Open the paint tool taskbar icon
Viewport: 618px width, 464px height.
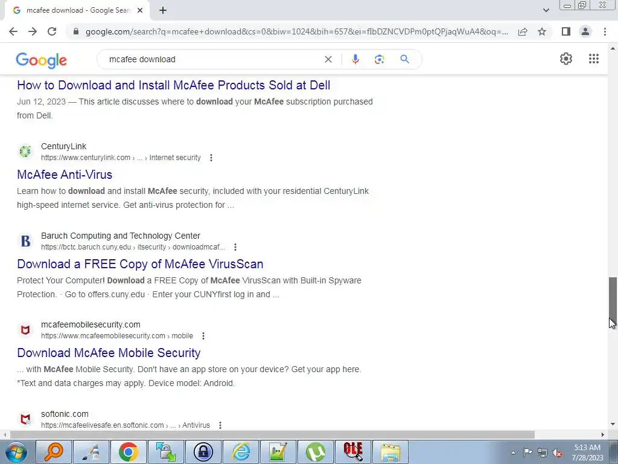(x=91, y=452)
